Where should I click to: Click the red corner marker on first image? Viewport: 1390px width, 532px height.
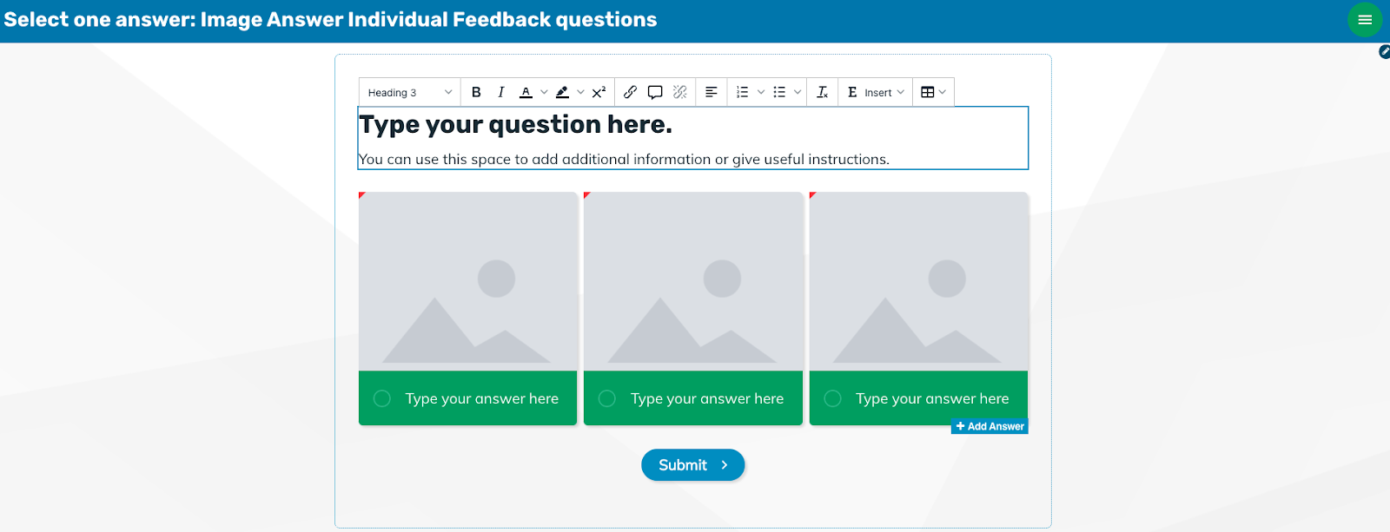(361, 194)
